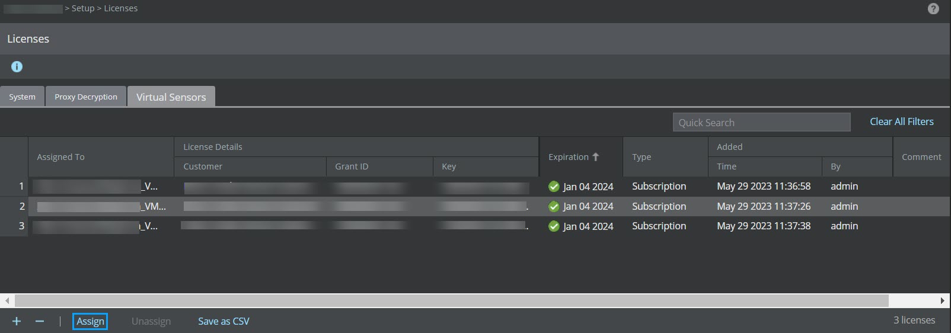Click Jan 04 2024 in row 1
This screenshot has height=333, width=951.
[588, 187]
